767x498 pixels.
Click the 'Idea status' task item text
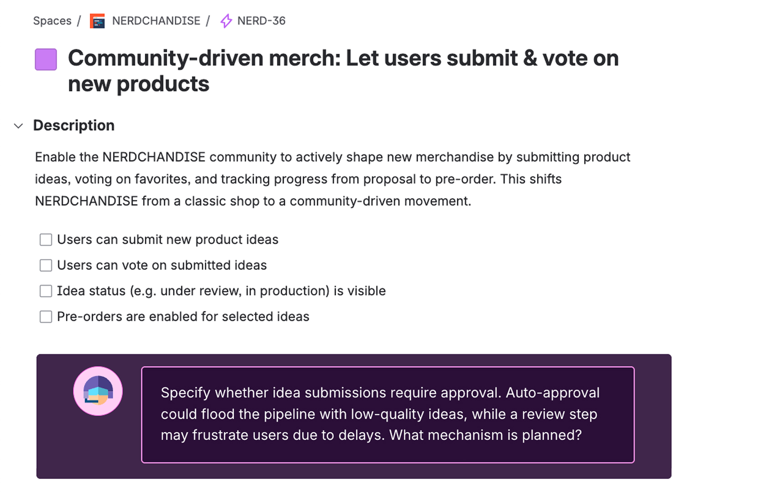coord(221,291)
